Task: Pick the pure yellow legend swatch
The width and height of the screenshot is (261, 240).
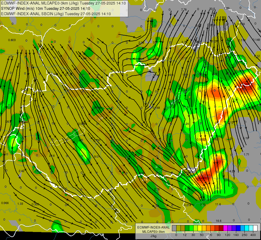Action: 200,228
